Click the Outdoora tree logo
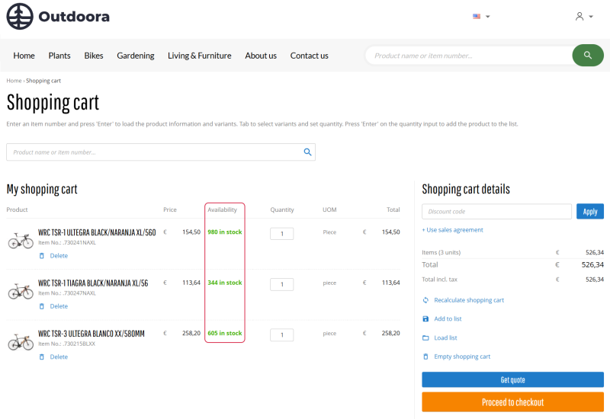The height and width of the screenshot is (419, 610). pyautogui.click(x=20, y=16)
